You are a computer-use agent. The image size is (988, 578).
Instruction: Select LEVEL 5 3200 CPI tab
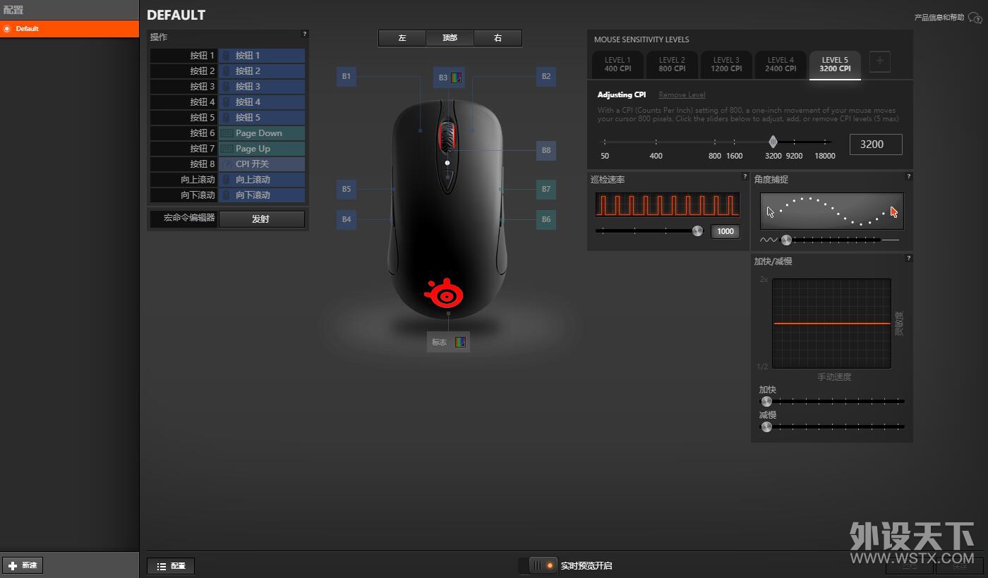835,65
